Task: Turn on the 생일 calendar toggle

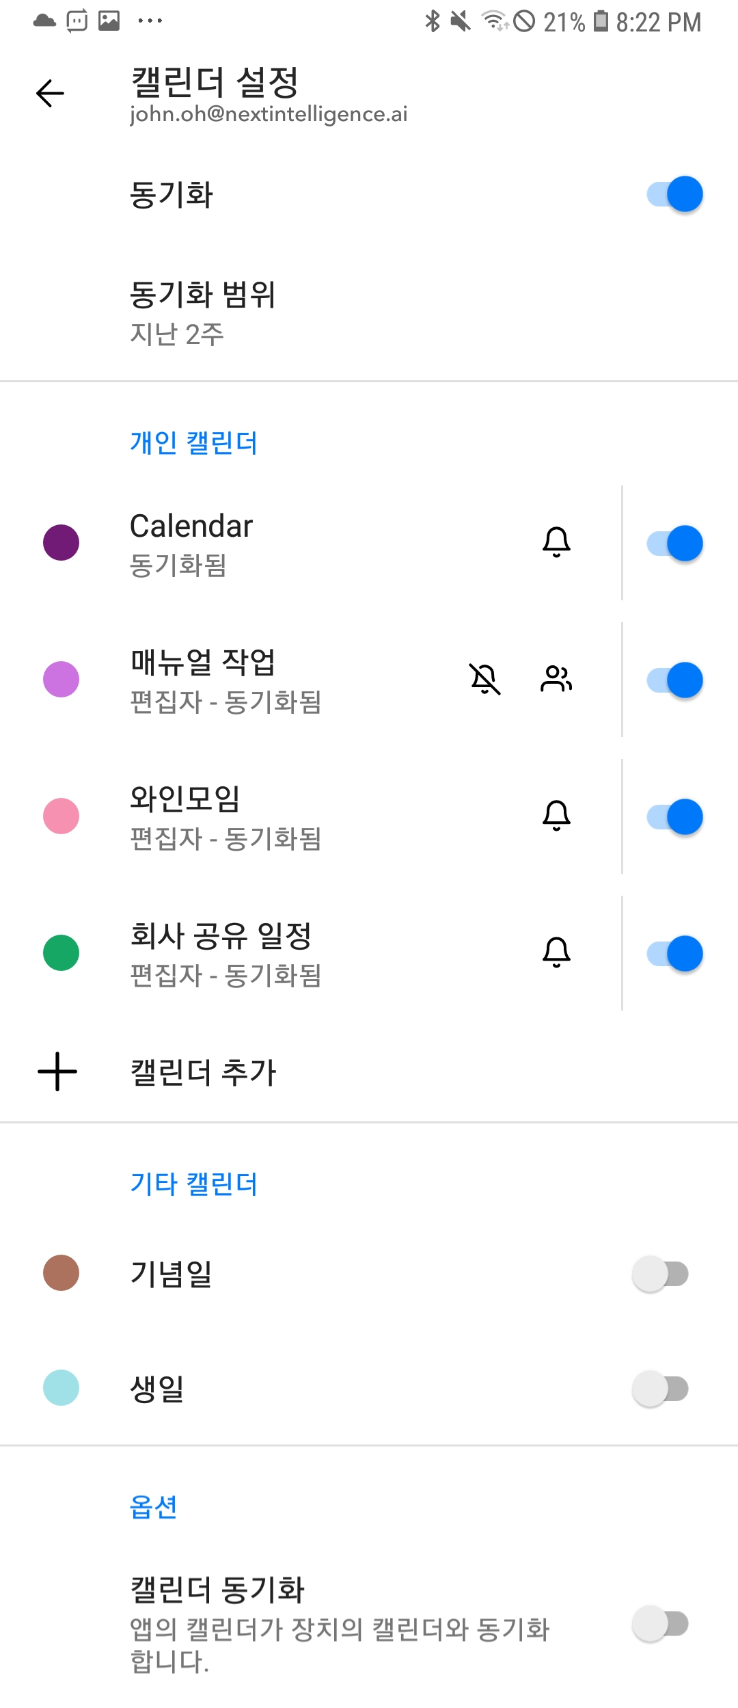Action: click(x=660, y=1389)
